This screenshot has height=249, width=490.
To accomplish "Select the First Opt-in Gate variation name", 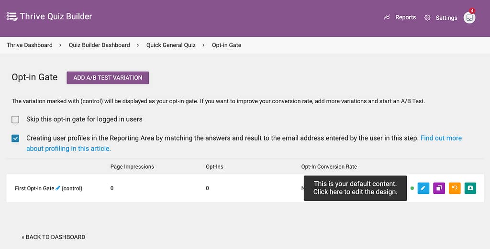I will click(34, 188).
